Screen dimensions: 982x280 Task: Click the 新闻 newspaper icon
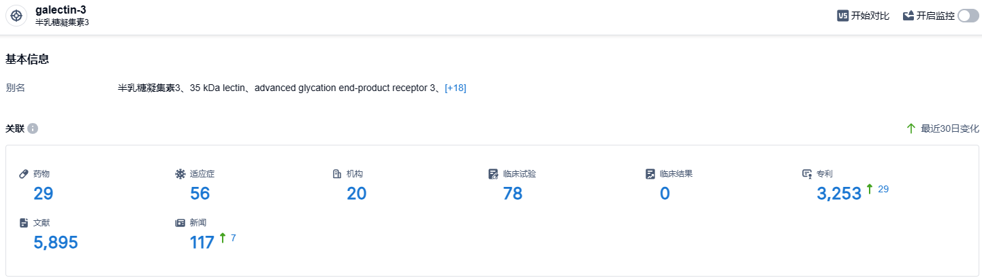180,223
